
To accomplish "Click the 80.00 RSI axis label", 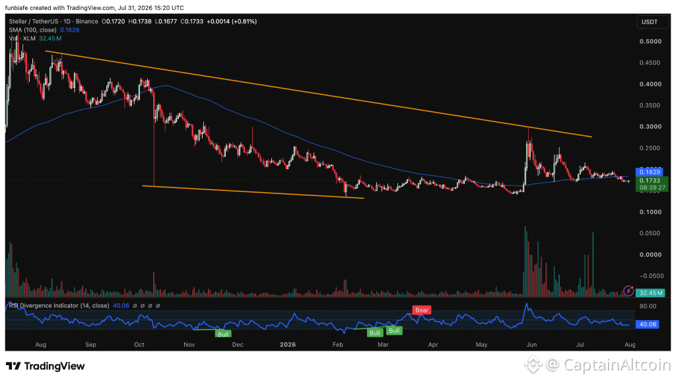I will pos(648,306).
